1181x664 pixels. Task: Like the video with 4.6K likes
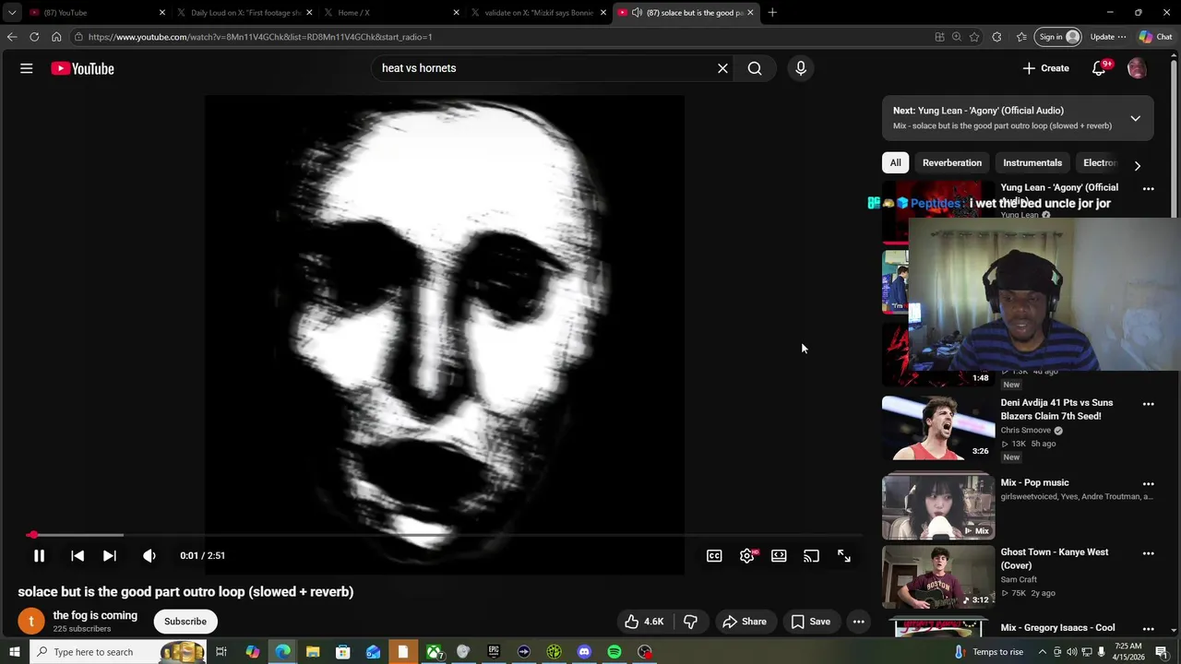click(x=644, y=622)
